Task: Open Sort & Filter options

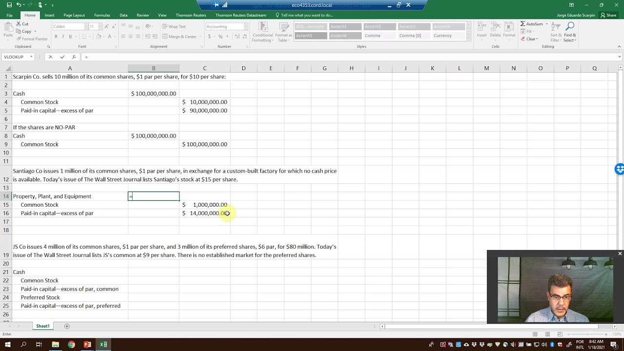Action: [556, 32]
